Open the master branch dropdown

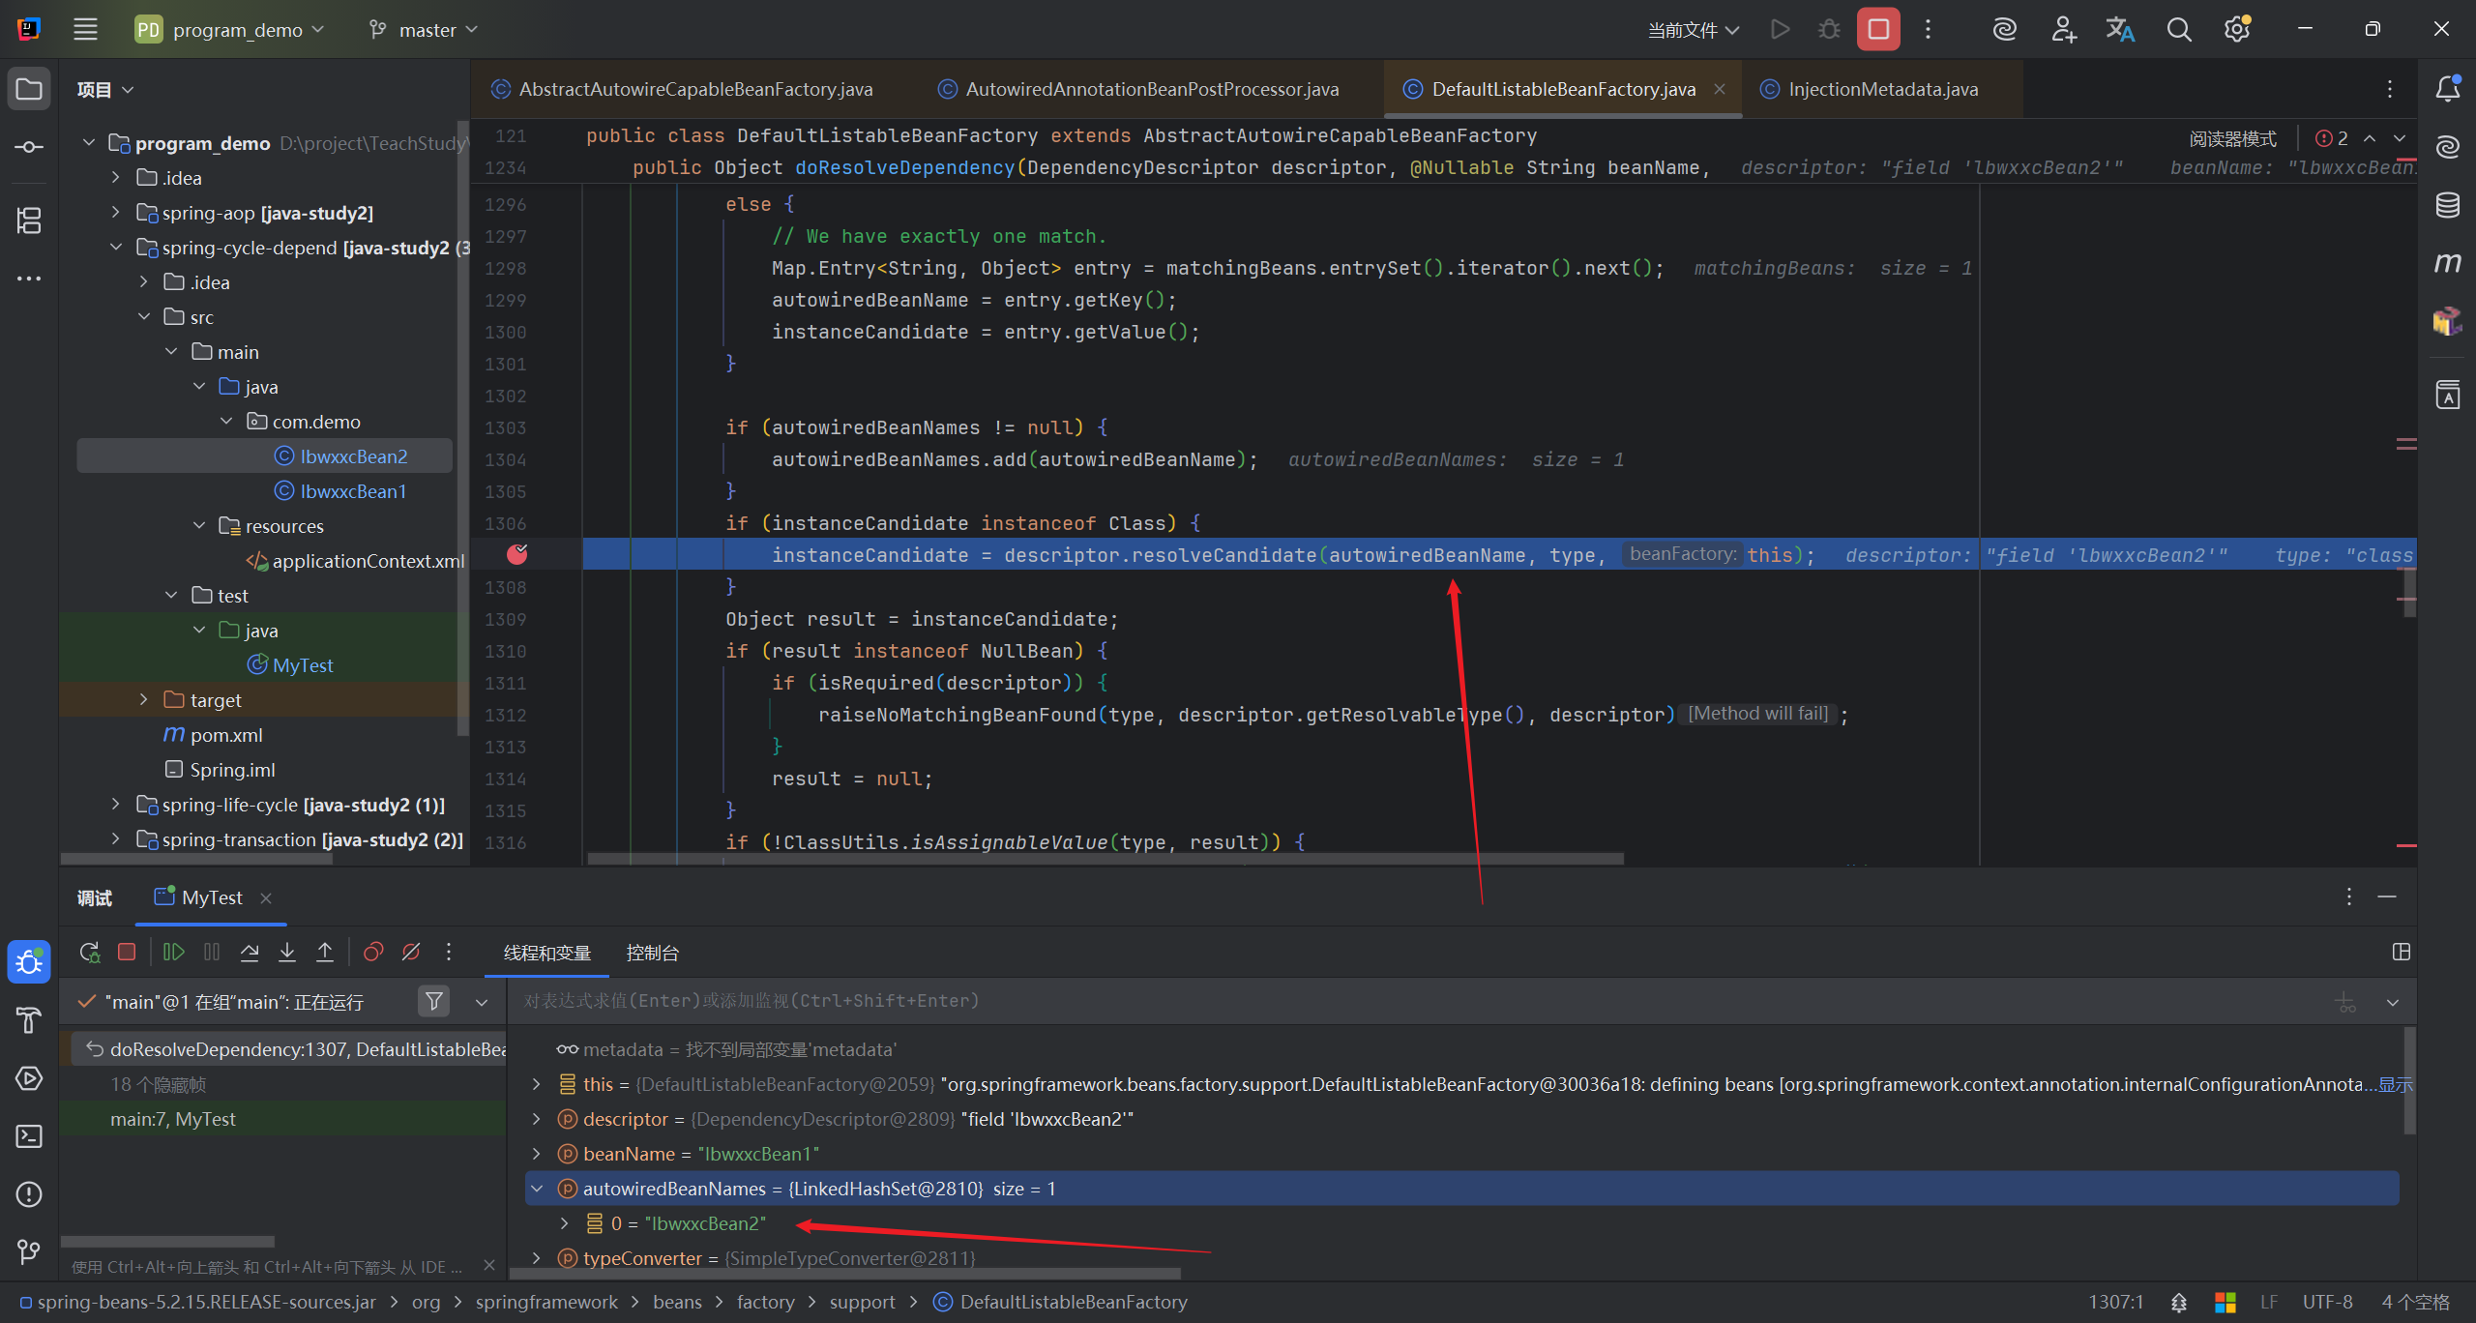[x=426, y=30]
